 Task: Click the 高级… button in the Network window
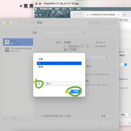coord(104,116)
